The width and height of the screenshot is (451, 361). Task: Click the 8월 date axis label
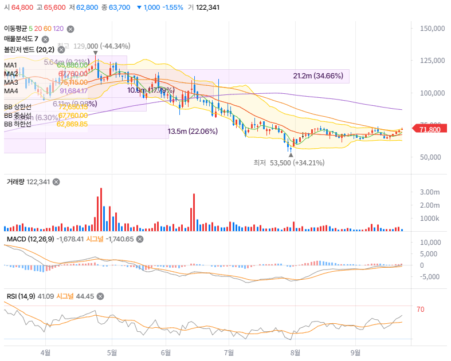(295, 352)
